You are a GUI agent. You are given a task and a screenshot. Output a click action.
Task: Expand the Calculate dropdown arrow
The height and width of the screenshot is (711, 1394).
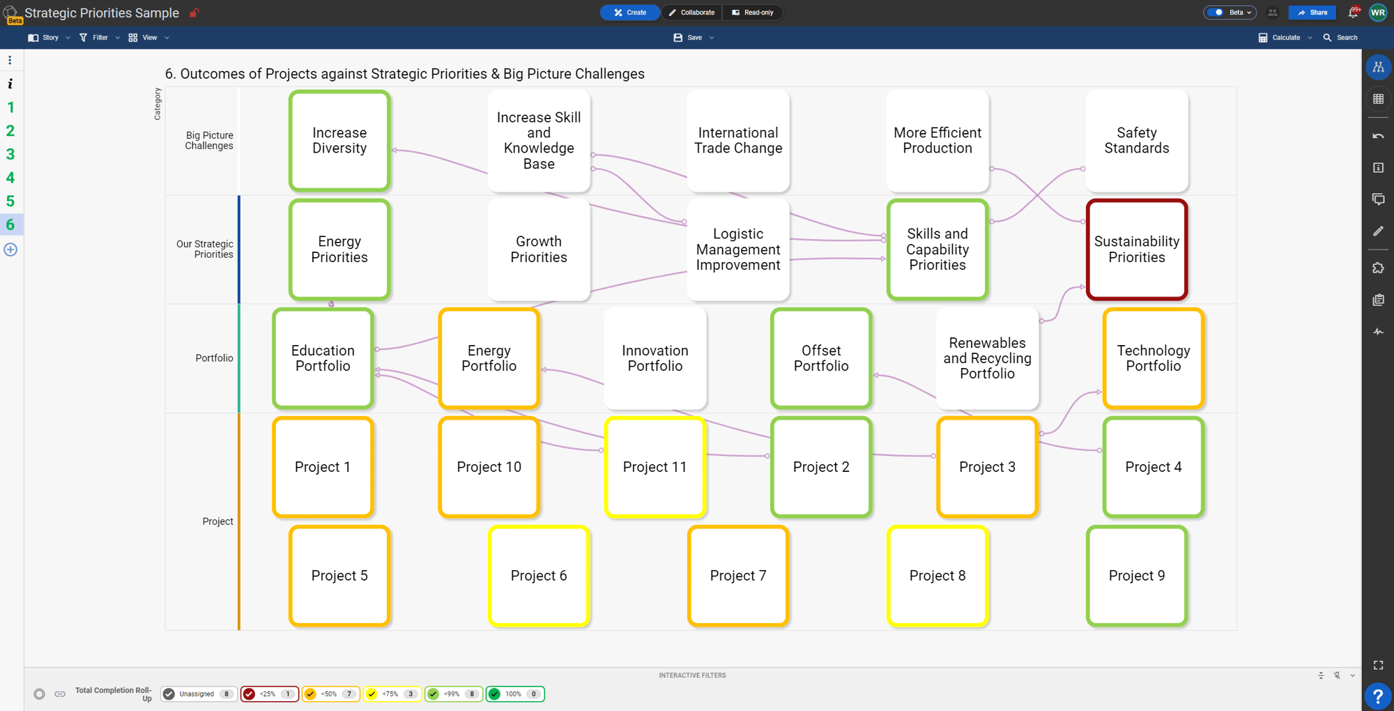(1310, 38)
